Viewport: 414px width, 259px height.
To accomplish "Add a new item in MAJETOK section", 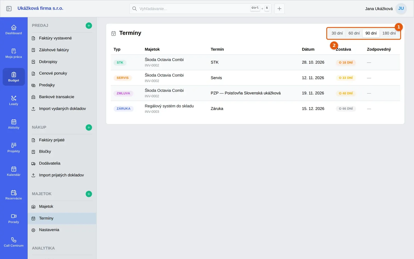I will [89, 194].
